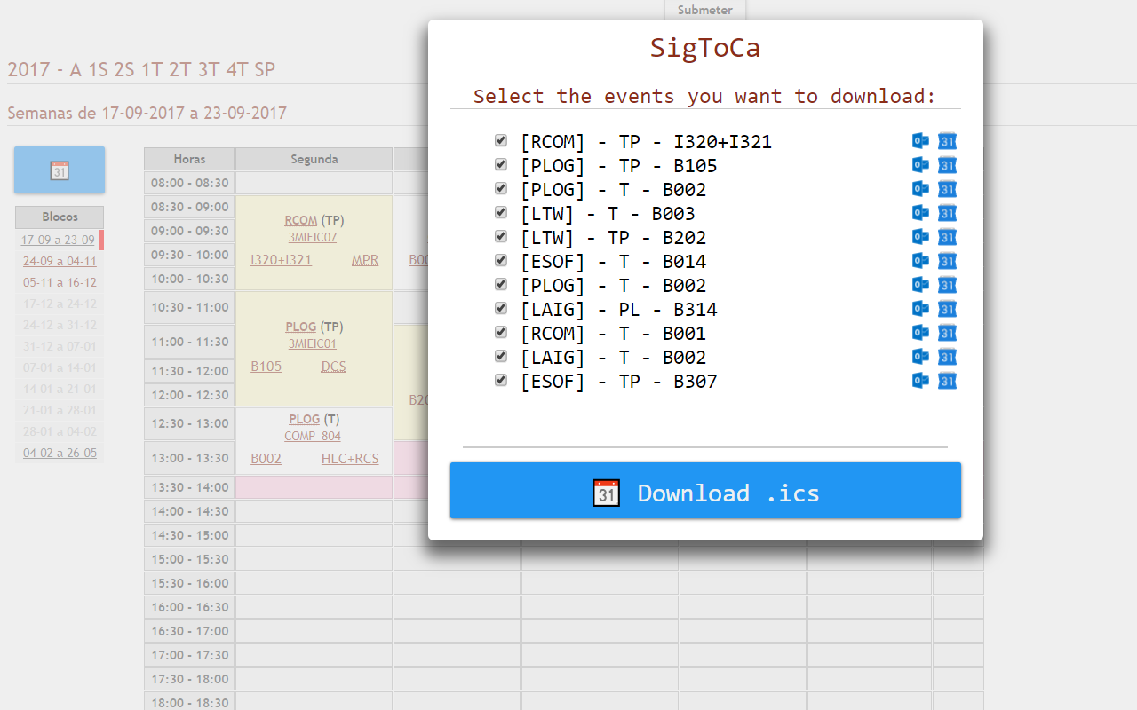This screenshot has width=1137, height=710.
Task: Open Outlook export for LAIG T B002
Action: pyautogui.click(x=920, y=357)
